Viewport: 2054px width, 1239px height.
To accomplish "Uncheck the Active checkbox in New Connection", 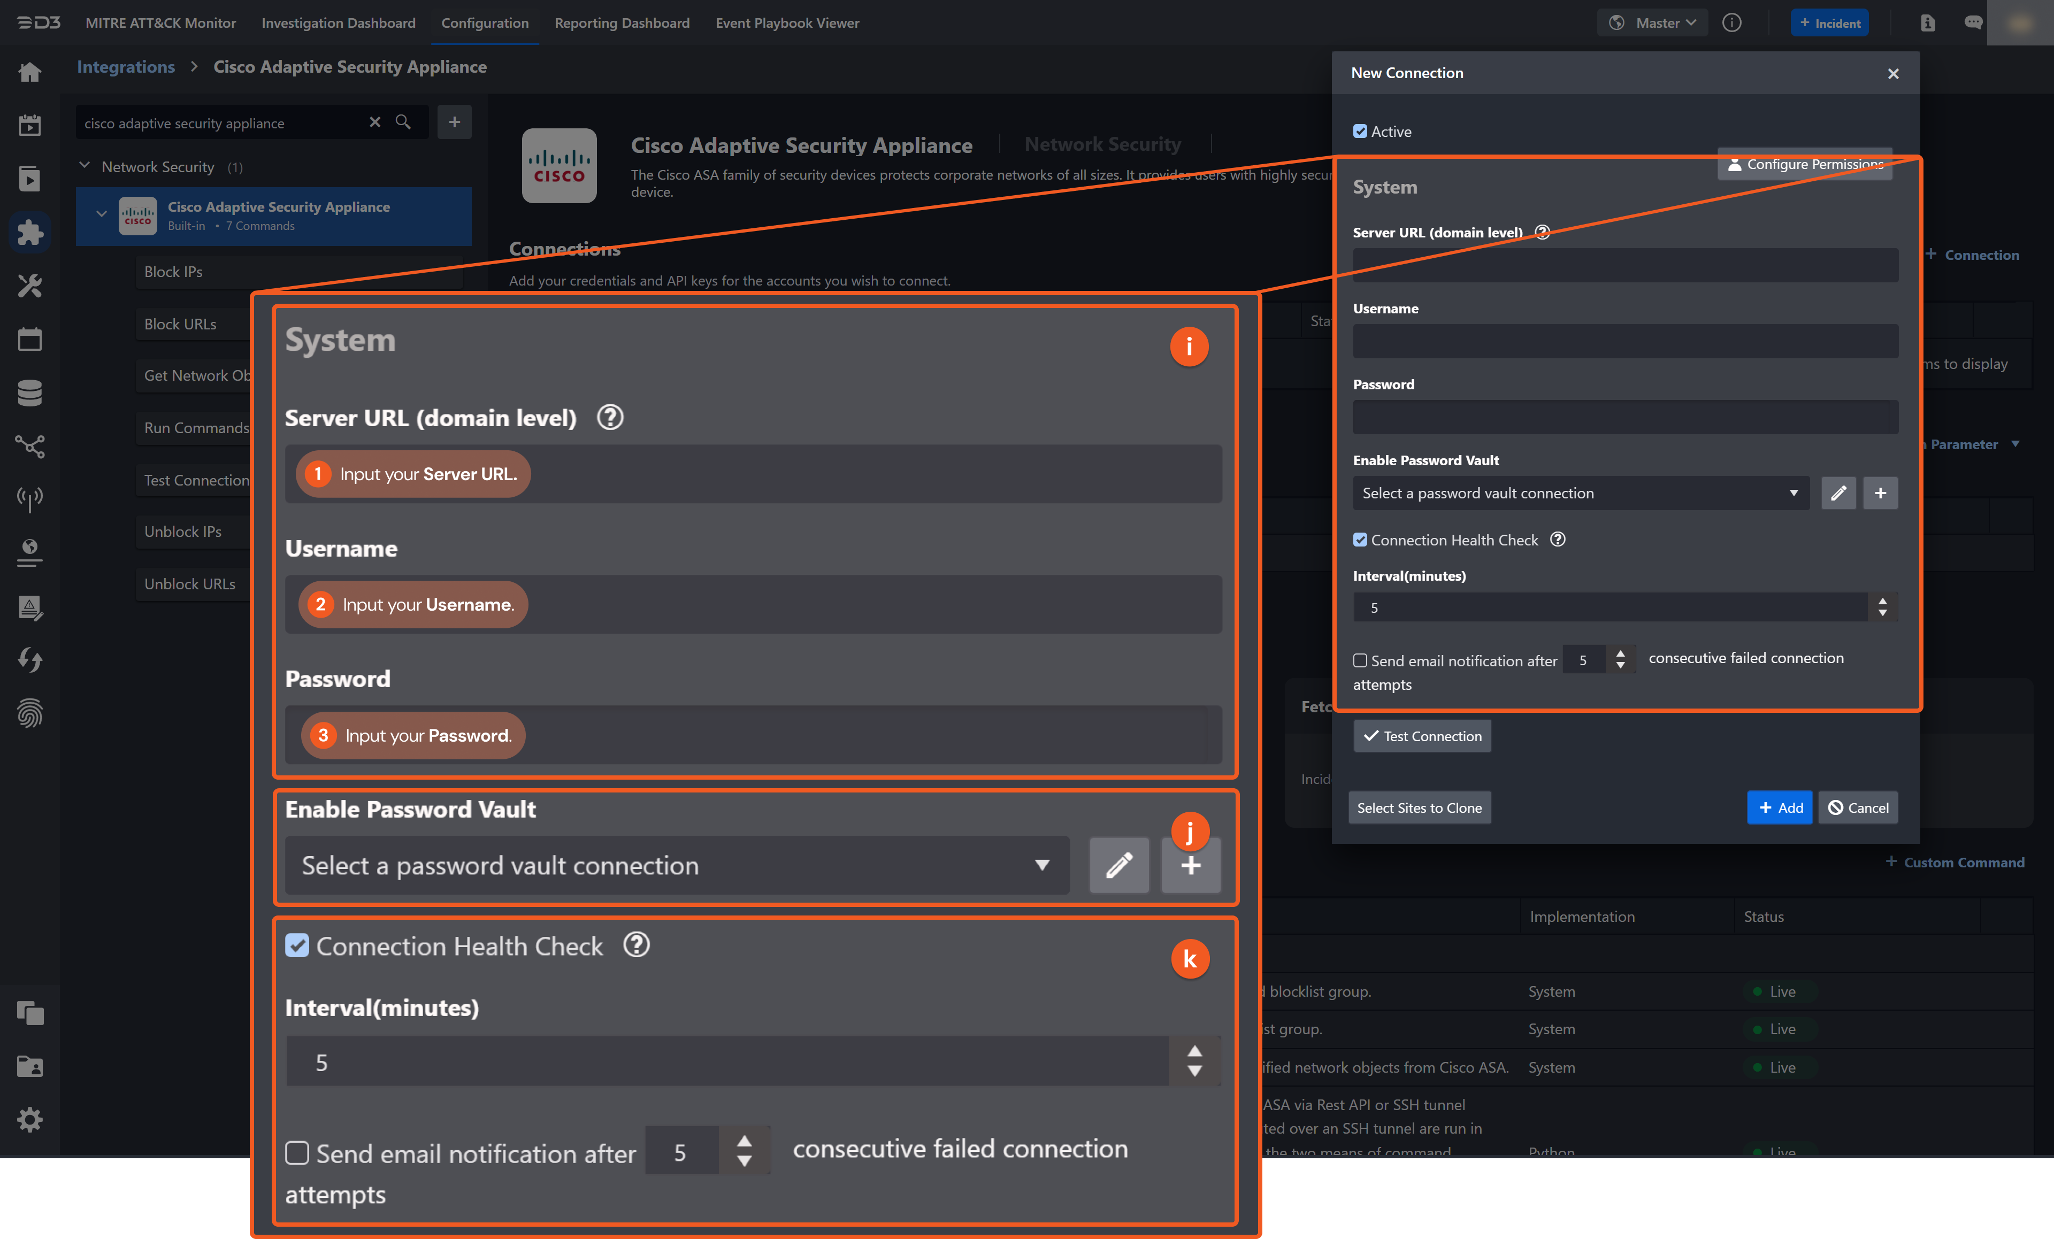I will [x=1360, y=131].
